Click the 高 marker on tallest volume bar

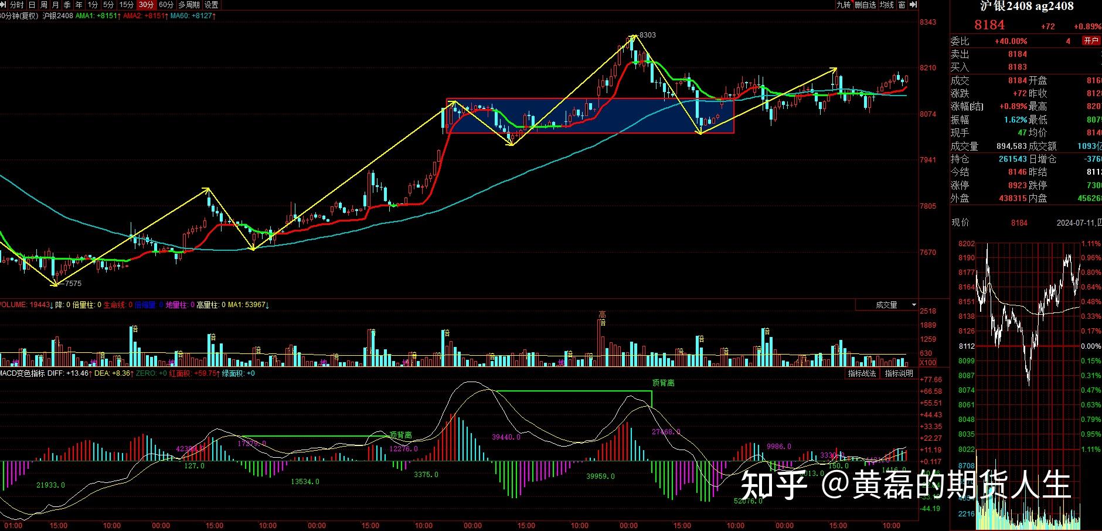point(602,315)
